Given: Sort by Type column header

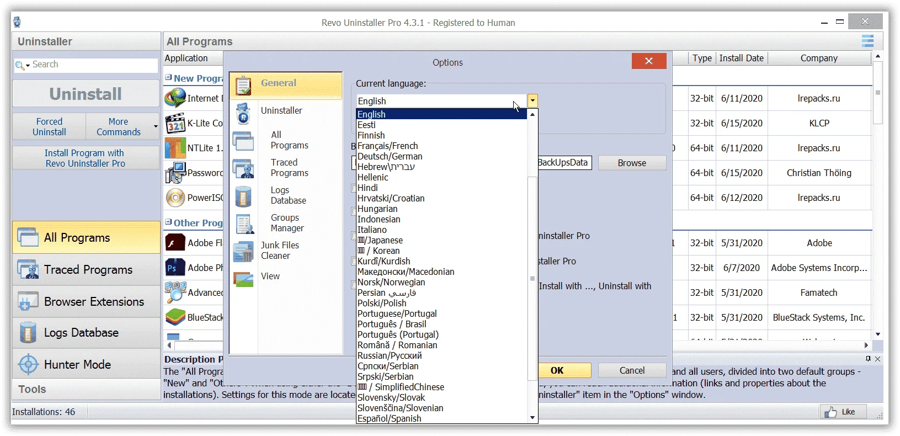Looking at the screenshot, I should pos(702,58).
